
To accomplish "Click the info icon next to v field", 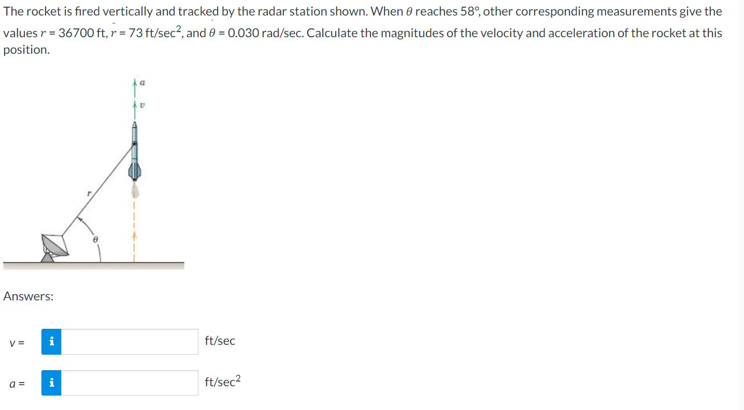I will click(x=51, y=342).
